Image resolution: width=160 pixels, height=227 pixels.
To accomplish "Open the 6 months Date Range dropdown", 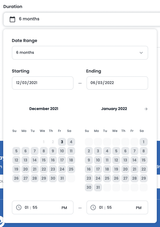I will pos(80,53).
